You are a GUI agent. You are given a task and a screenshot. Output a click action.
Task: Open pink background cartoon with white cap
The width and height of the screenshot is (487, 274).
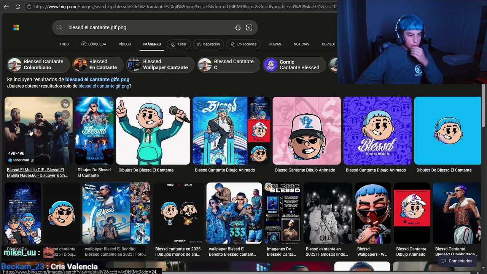[x=307, y=131]
